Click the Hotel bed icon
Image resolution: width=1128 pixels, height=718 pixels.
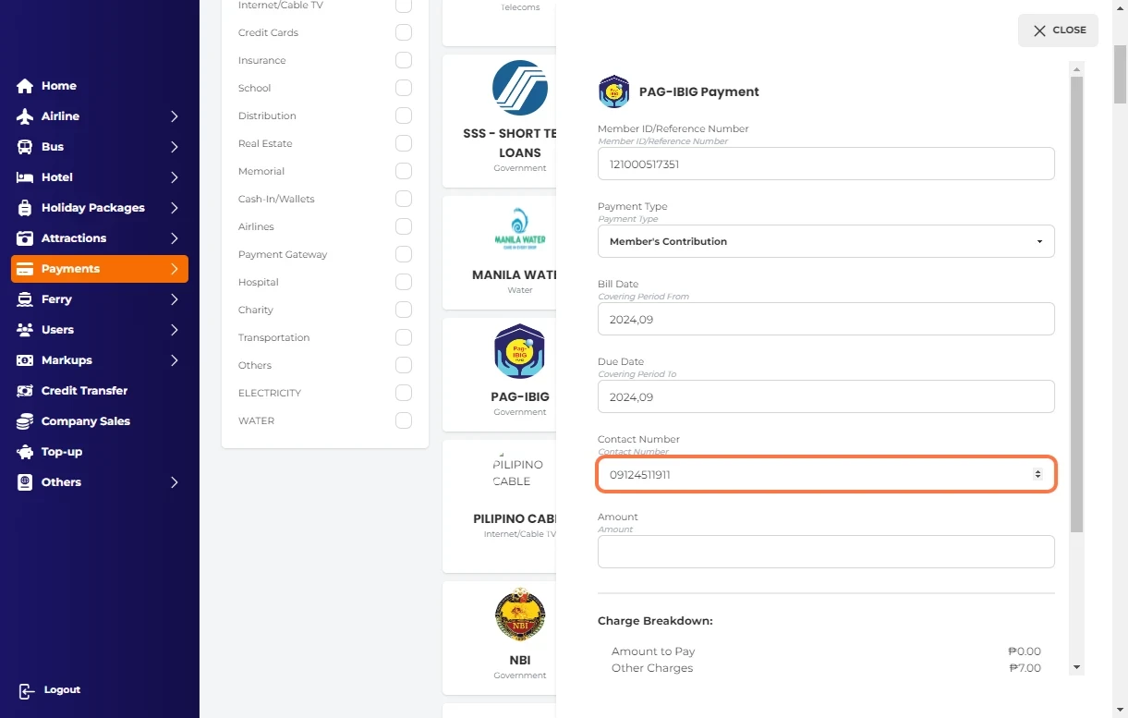coord(25,177)
